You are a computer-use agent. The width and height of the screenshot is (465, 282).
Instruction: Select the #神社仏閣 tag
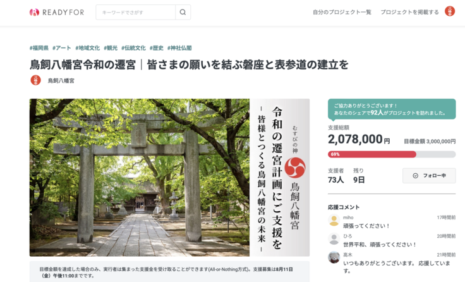pyautogui.click(x=179, y=48)
